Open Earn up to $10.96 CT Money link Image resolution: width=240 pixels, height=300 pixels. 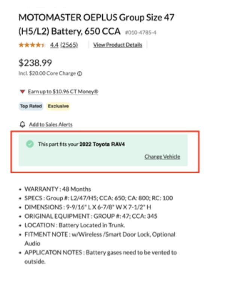(x=63, y=91)
